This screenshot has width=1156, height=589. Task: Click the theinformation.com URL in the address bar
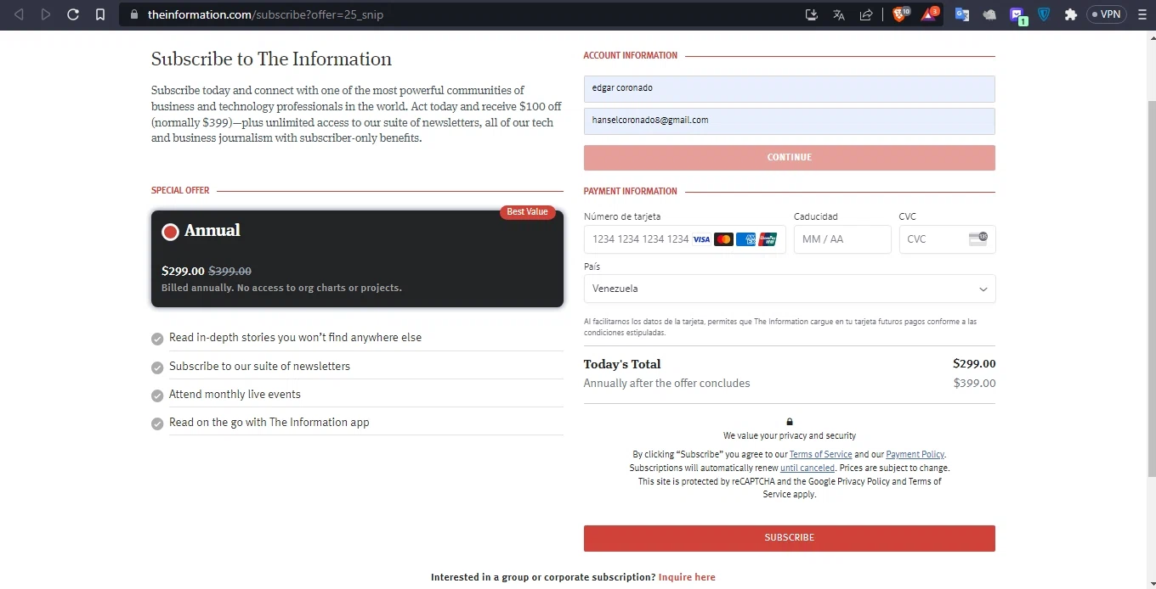tap(265, 14)
